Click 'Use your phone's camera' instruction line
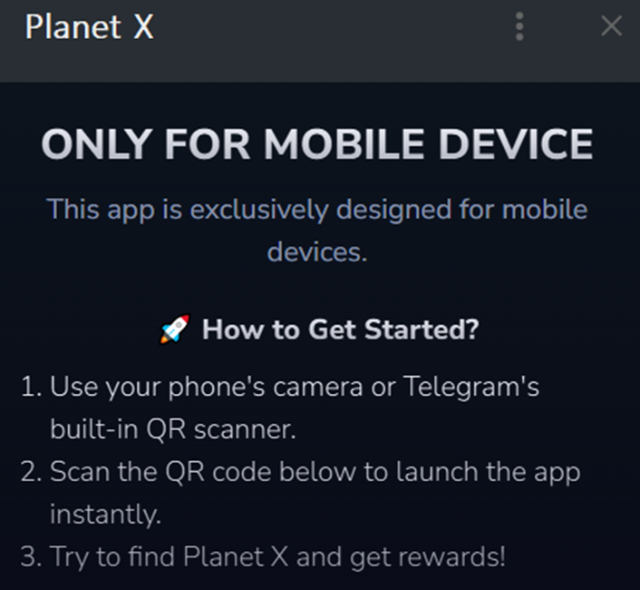Image resolution: width=640 pixels, height=590 pixels. 206,387
